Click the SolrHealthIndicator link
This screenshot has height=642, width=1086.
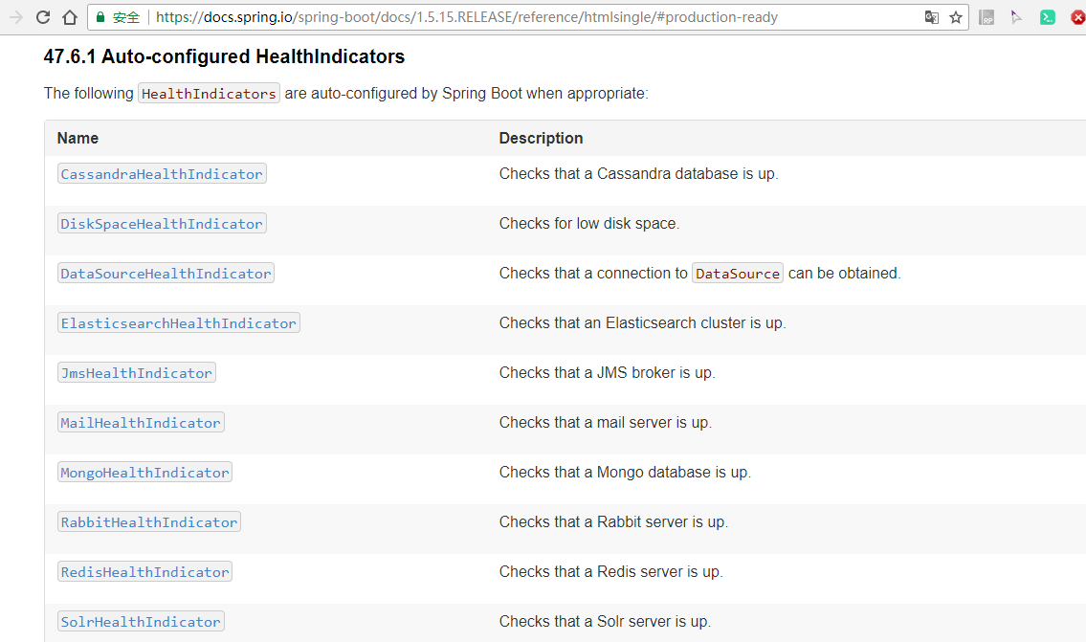point(140,621)
